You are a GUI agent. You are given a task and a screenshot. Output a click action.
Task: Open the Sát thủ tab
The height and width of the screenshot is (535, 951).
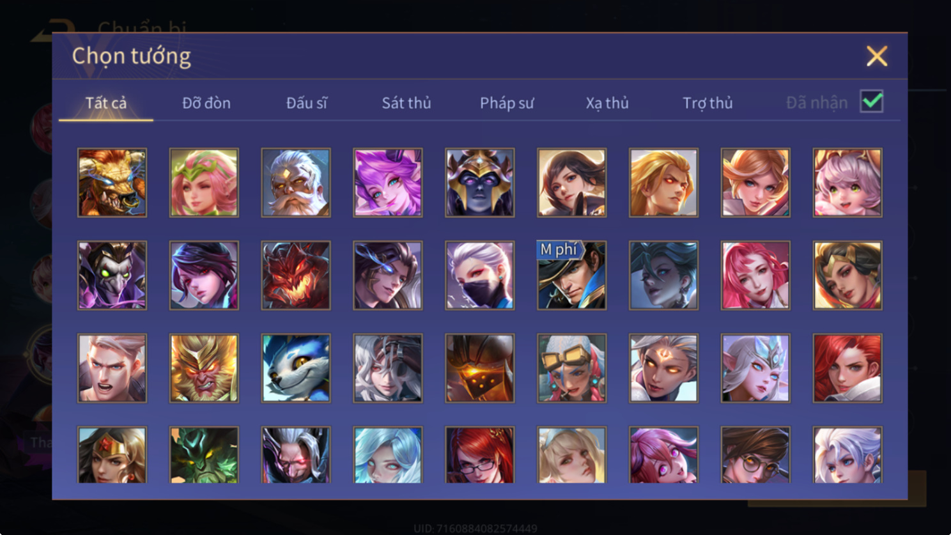click(406, 103)
